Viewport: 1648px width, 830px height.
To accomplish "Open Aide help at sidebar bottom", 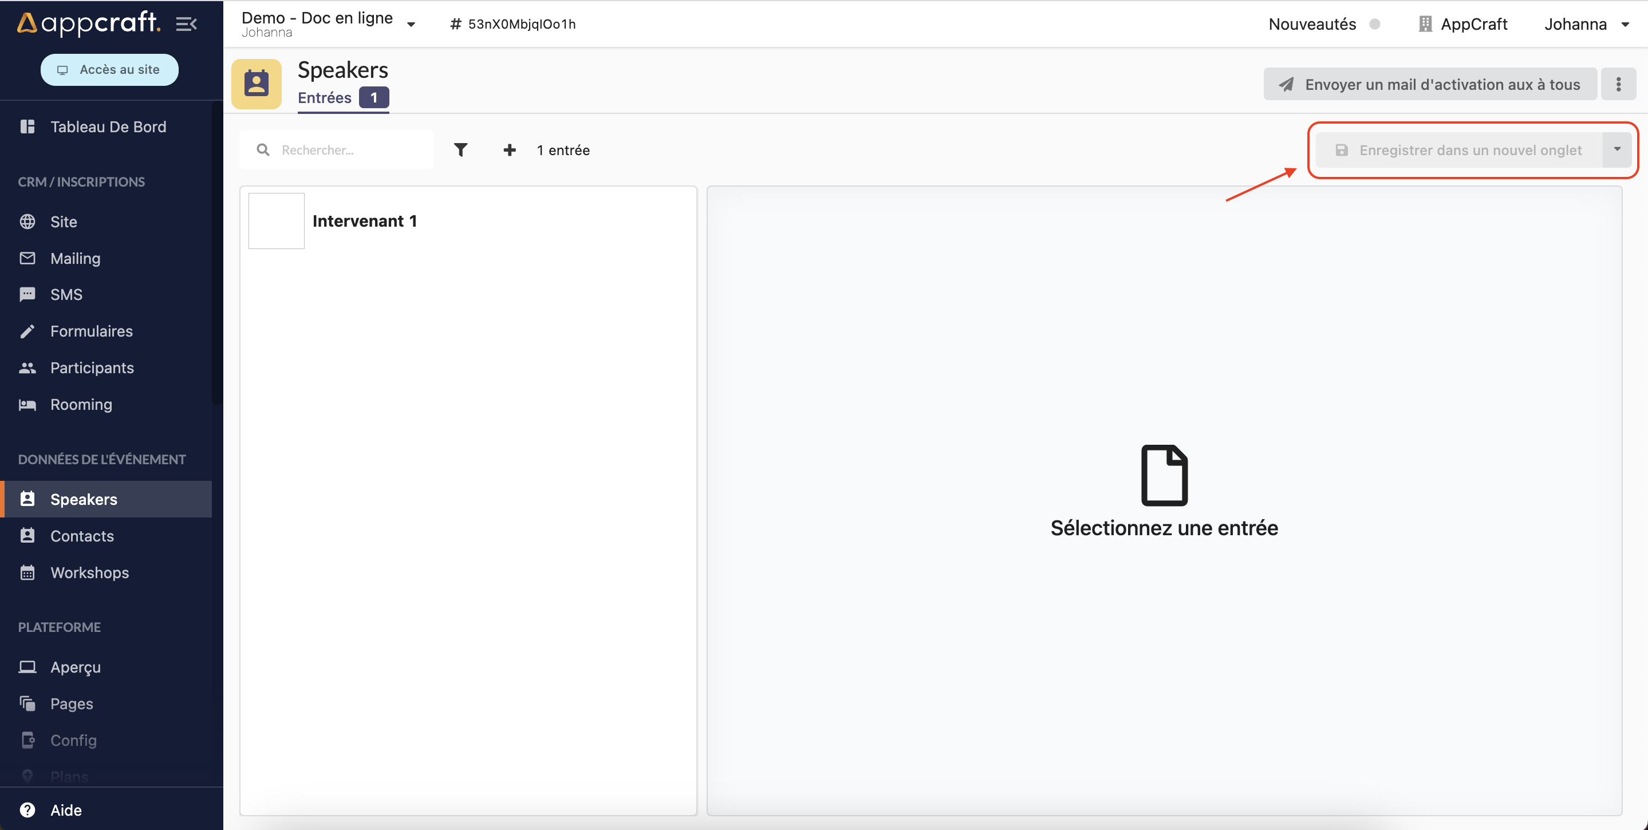I will pos(65,810).
